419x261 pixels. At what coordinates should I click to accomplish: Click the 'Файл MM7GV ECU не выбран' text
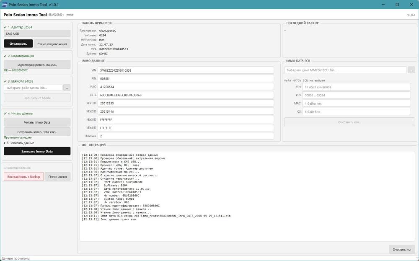coord(304,80)
